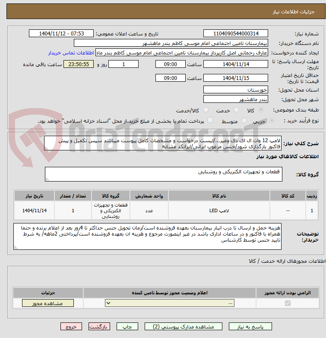Click the validity time field 09:00 beside 1404/11/15

[x=170, y=78]
